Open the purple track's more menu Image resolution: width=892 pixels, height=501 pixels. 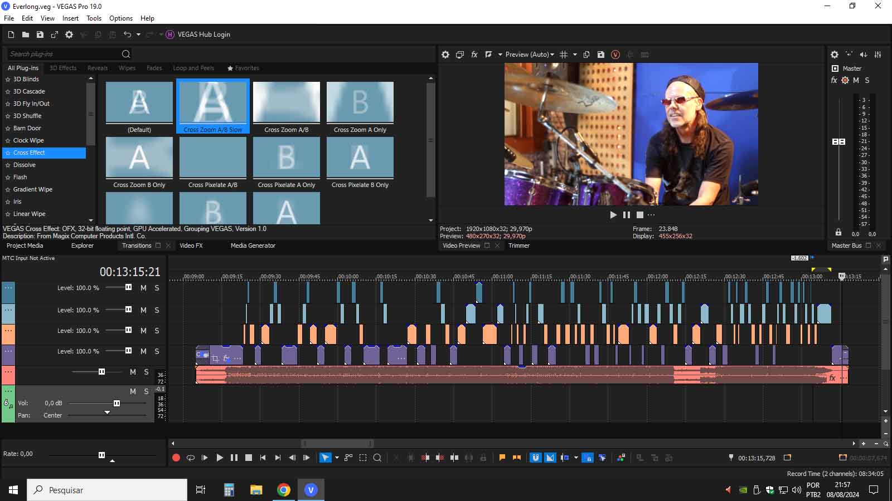[x=8, y=351]
